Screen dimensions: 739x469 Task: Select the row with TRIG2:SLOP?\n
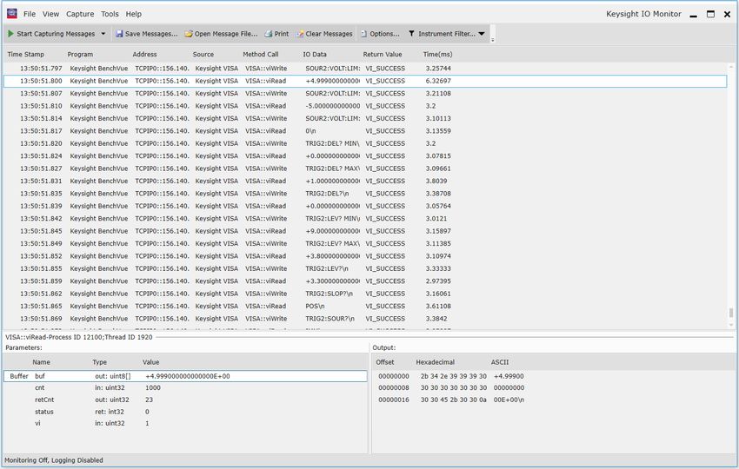click(x=365, y=294)
